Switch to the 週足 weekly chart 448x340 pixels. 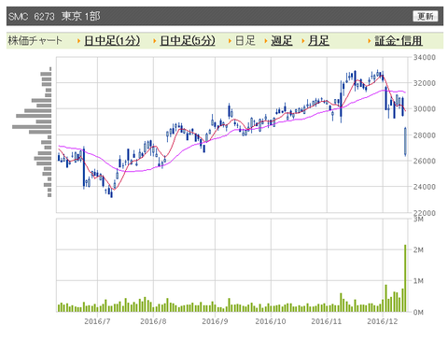pos(282,41)
